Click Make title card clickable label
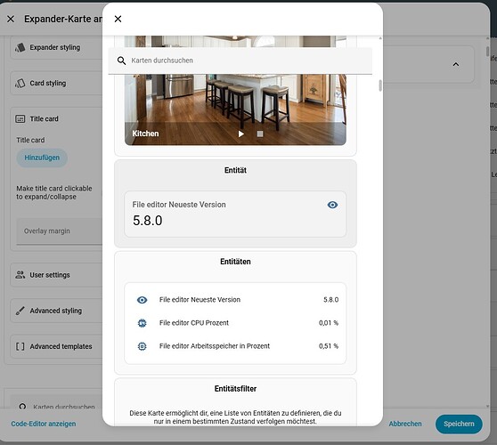The height and width of the screenshot is (445, 497). coord(54,192)
